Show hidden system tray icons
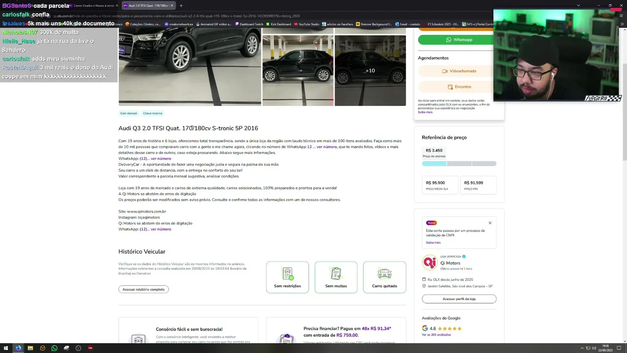The width and height of the screenshot is (627, 353). pos(582,348)
